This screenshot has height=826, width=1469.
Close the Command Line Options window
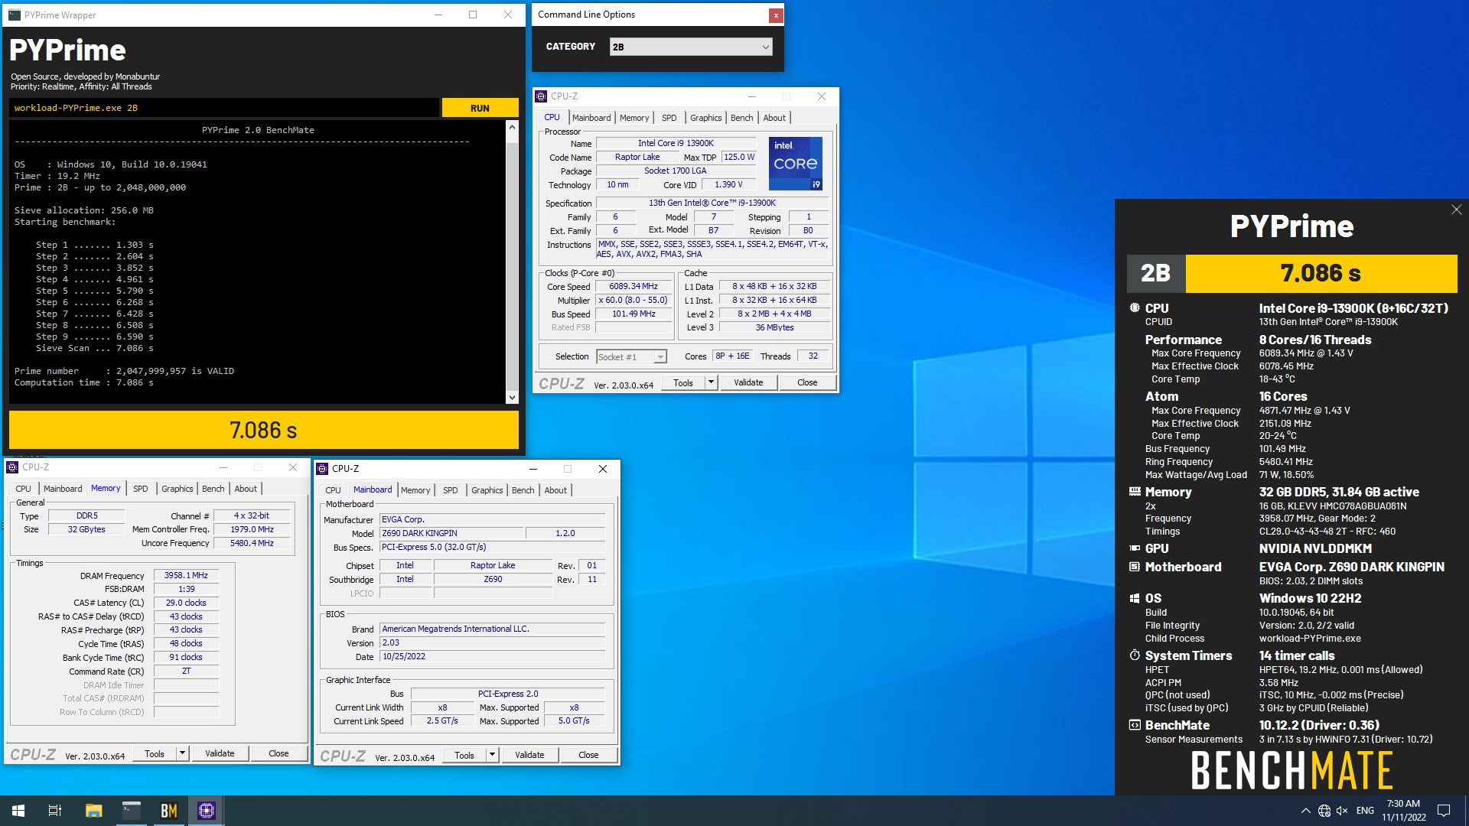(x=775, y=15)
